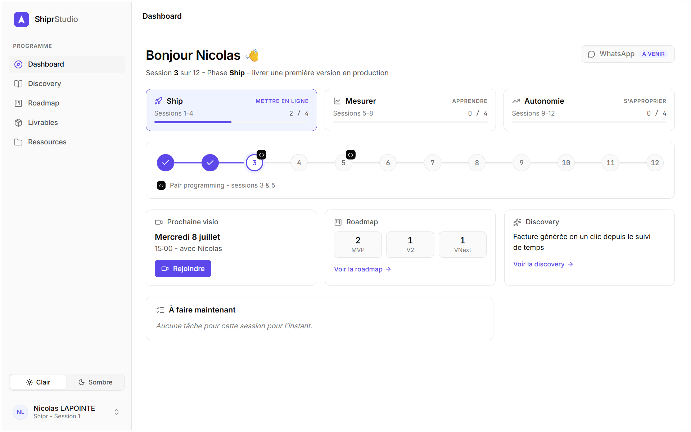Click the À faire maintenant checklist icon
The image size is (691, 432).
click(x=160, y=310)
